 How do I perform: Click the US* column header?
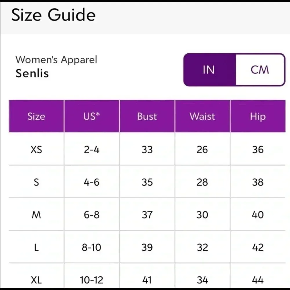coord(91,116)
